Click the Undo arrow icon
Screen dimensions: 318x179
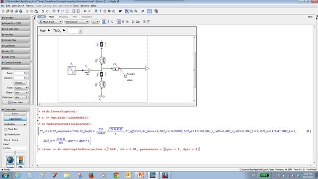43,11
